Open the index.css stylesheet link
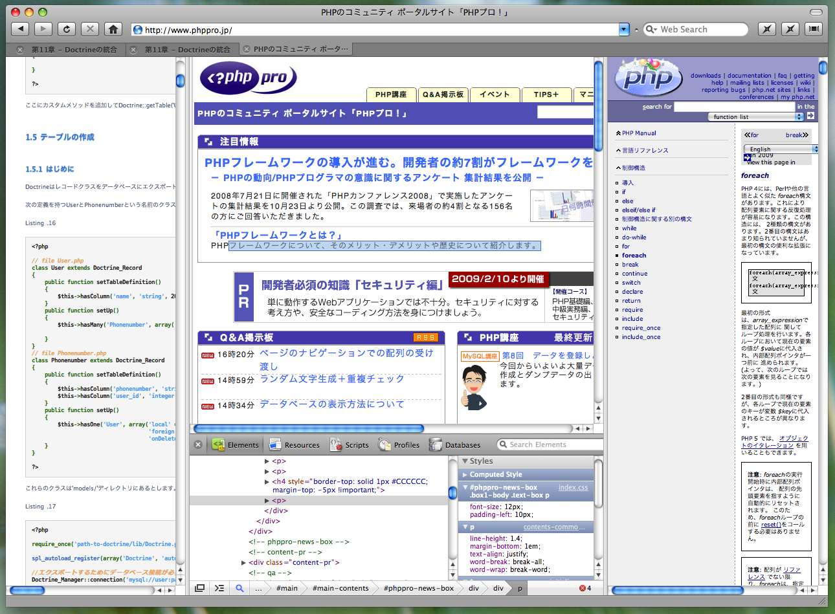 click(573, 487)
